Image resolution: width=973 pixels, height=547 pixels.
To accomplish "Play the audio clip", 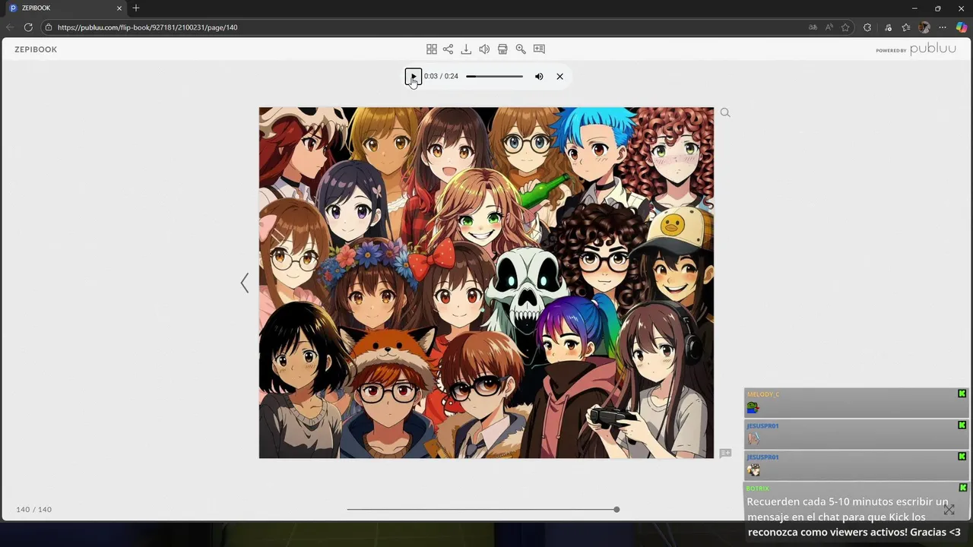I will [x=413, y=76].
